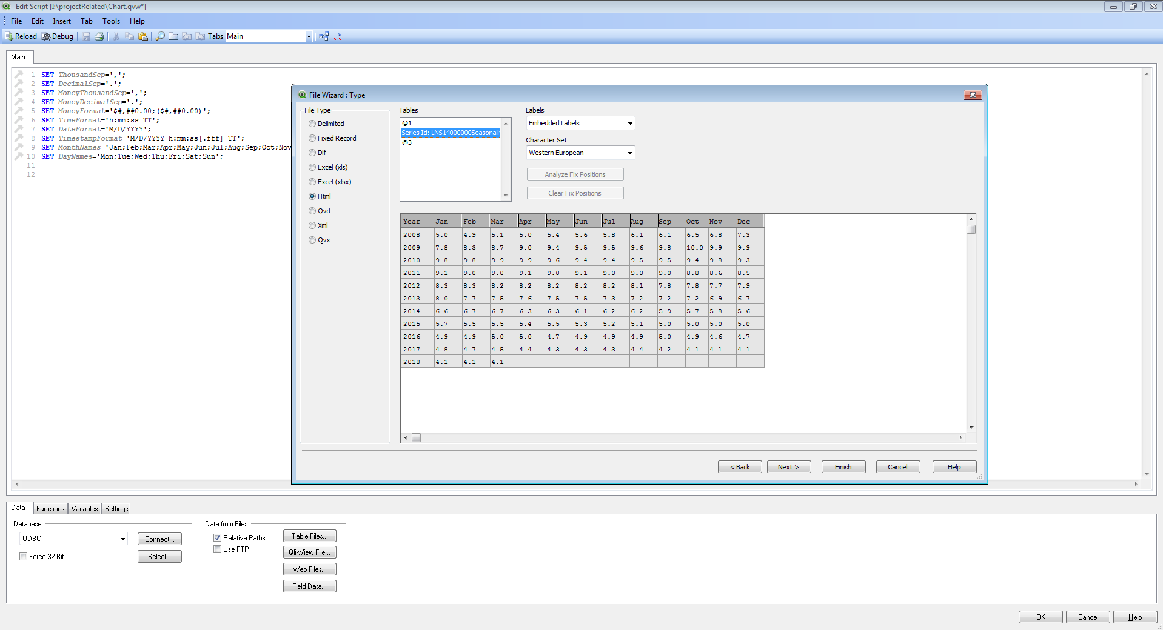Click the wrench icon on script line 1

(x=19, y=75)
